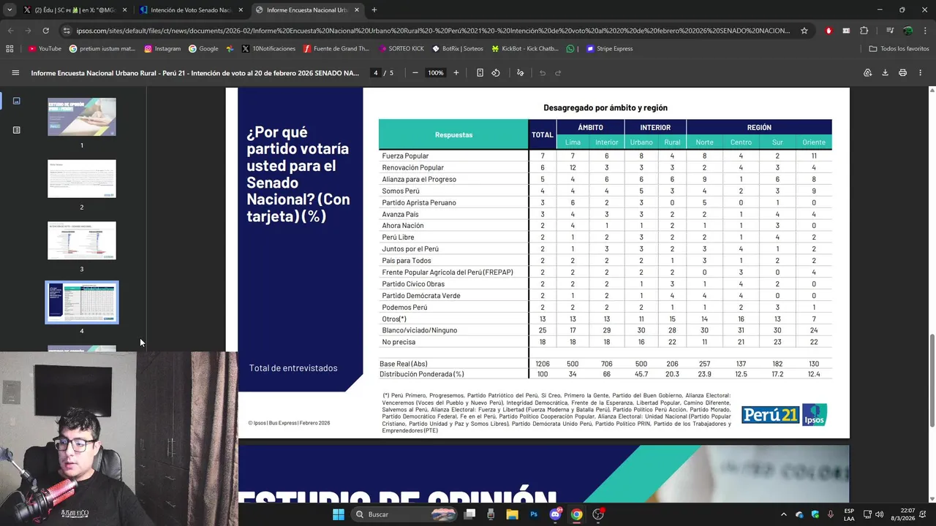Open Fuente de Grand Th... bookmark
This screenshot has height=526, width=936.
click(335, 49)
